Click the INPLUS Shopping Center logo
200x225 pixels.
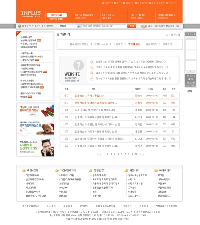pos(31,14)
